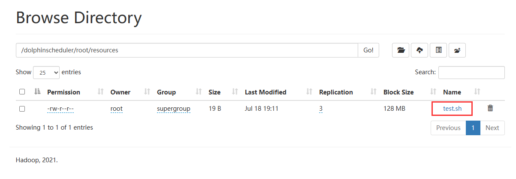Viewport: 516px width, 179px height.
Task: Click the parent directory folder-arrow icon
Action: 457,50
